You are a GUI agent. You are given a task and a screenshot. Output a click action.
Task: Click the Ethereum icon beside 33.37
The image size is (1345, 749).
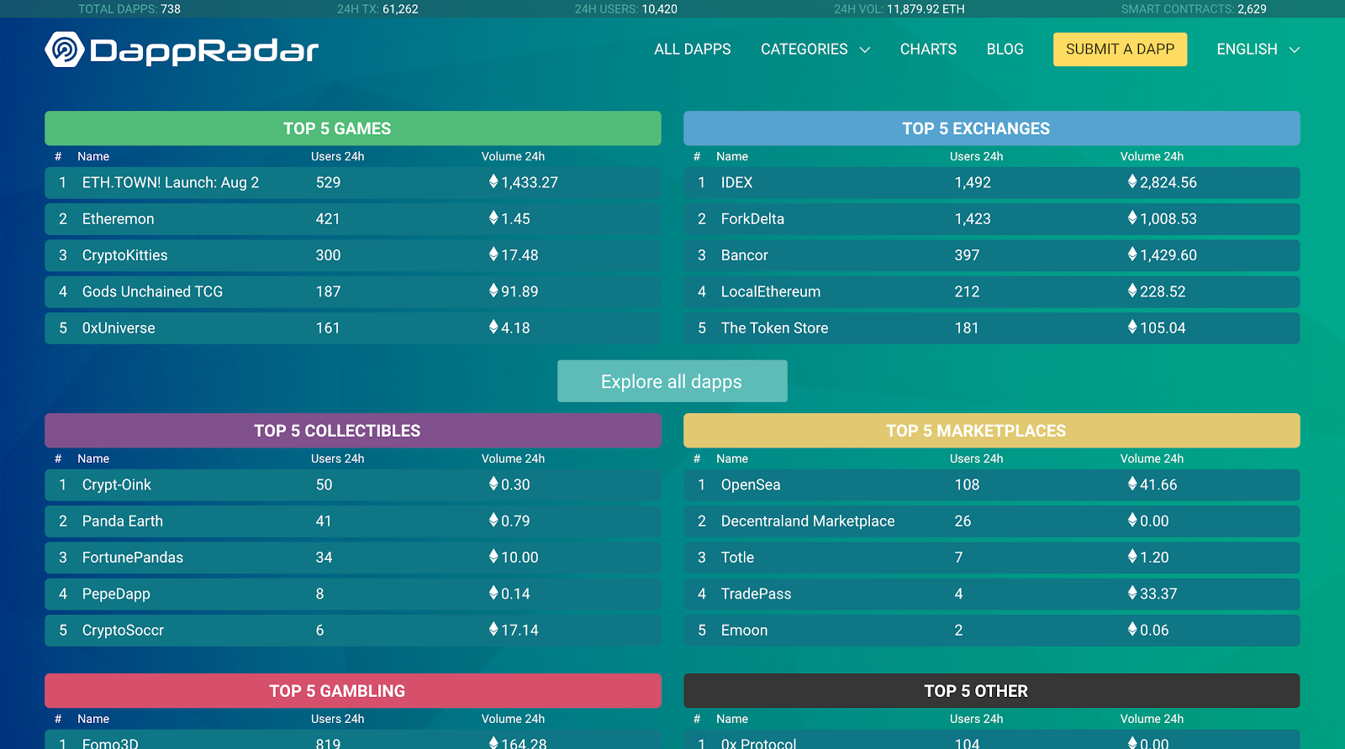pos(1132,593)
